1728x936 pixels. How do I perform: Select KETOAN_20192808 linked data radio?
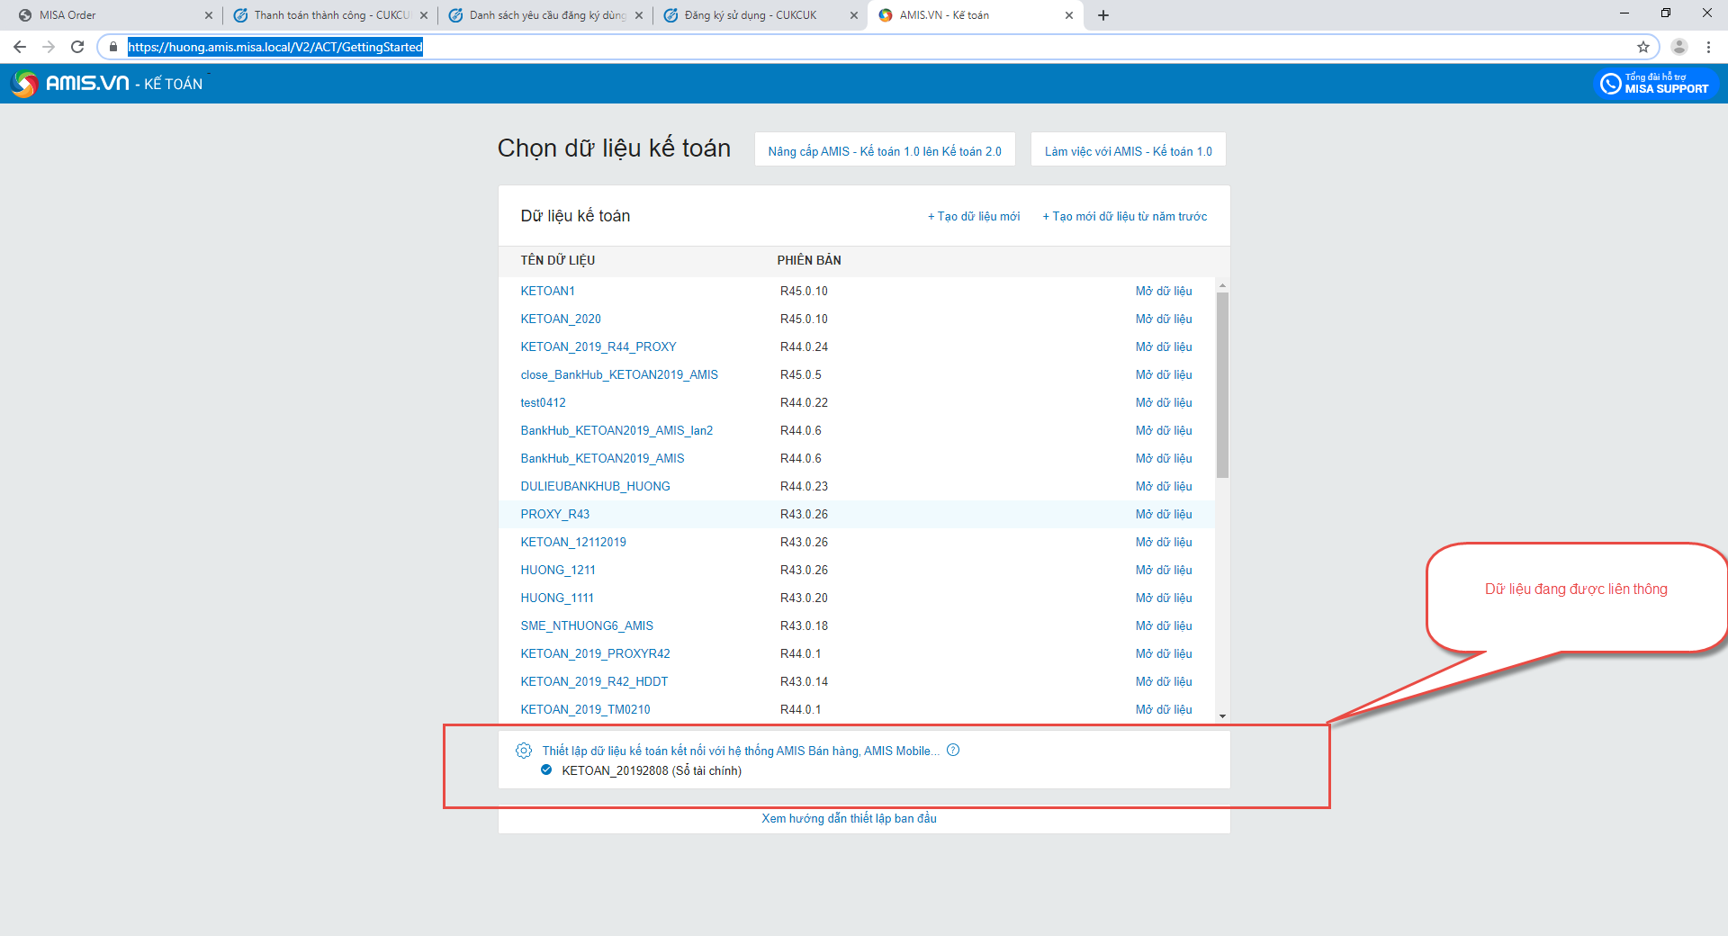point(546,770)
